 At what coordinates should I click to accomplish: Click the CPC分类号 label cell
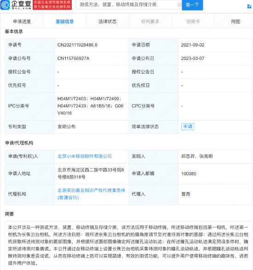pos(153,106)
